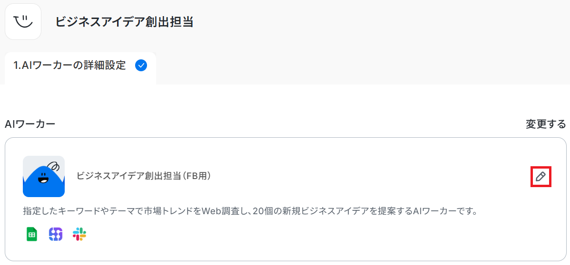This screenshot has width=570, height=265.
Task: Click the AIワーカー section heading
Action: pyautogui.click(x=30, y=124)
